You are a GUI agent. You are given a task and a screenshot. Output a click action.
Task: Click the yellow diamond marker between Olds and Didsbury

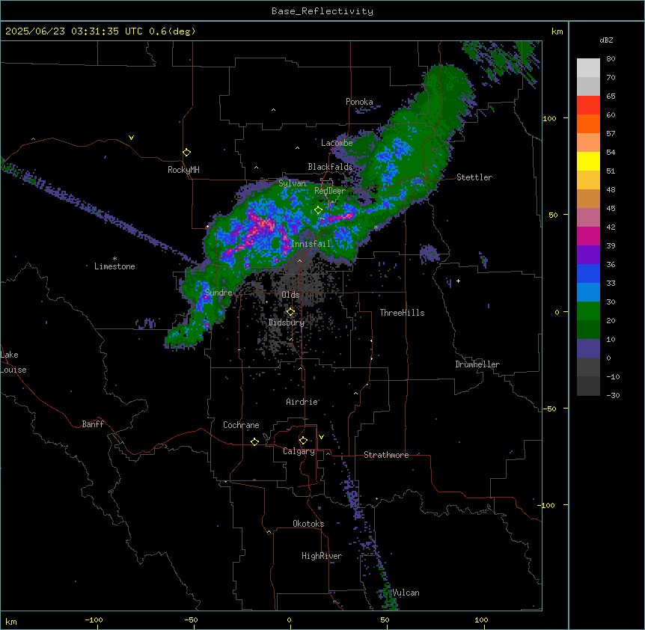(290, 312)
